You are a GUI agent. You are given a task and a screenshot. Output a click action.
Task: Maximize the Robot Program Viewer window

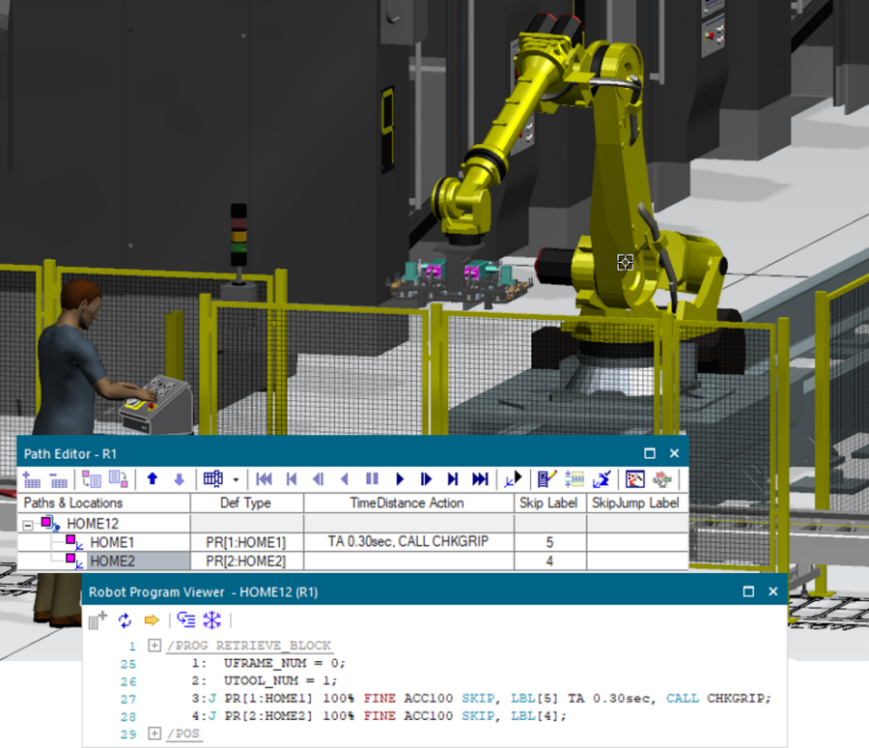[748, 591]
